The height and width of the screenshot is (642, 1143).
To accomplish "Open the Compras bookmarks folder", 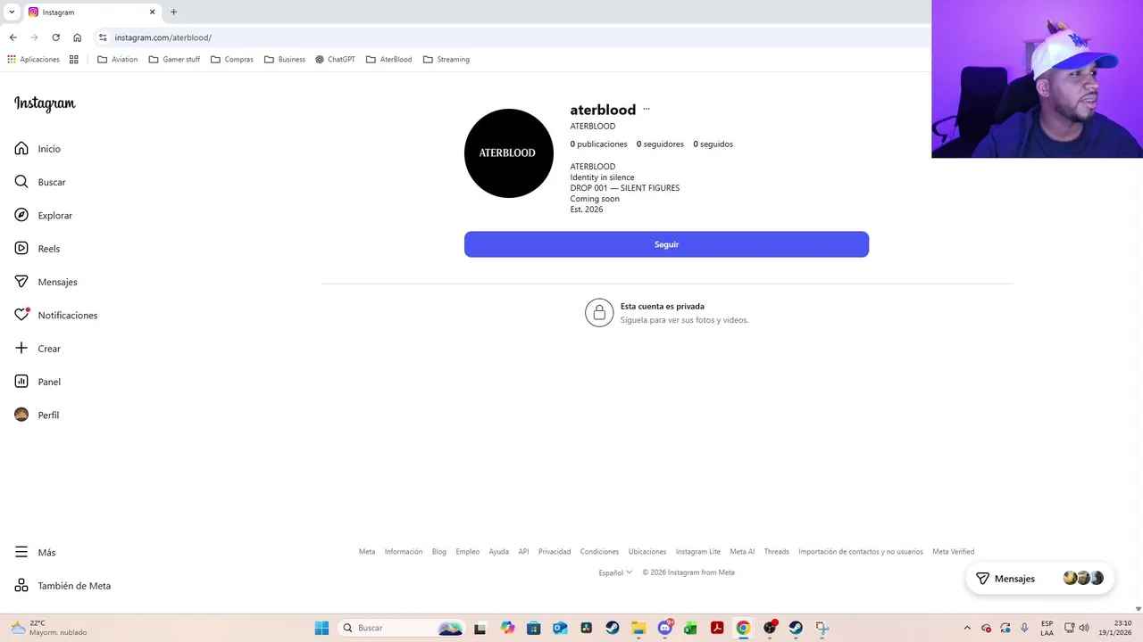I will [x=232, y=60].
